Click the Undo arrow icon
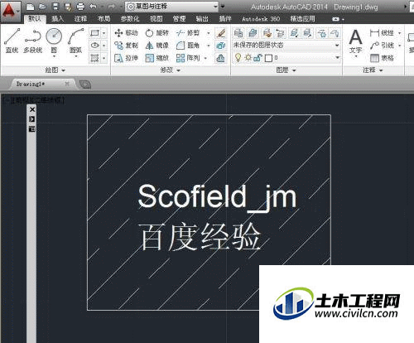 [x=93, y=7]
